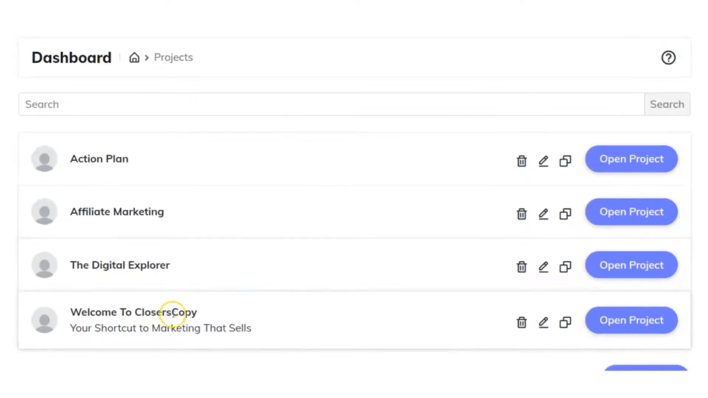Viewport: 708px width, 398px height.
Task: Delete The Digital Explorer project
Action: (x=521, y=267)
